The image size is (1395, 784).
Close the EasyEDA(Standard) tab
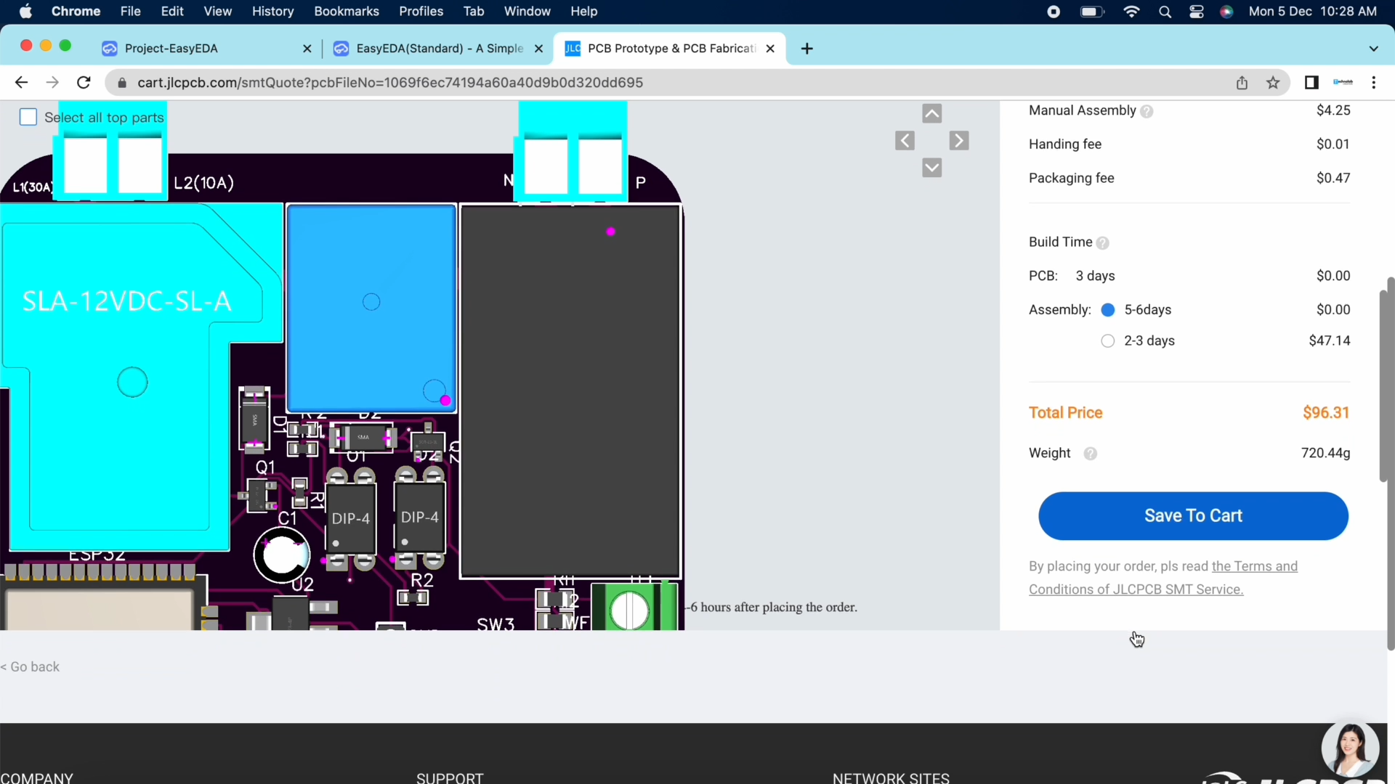(x=538, y=49)
